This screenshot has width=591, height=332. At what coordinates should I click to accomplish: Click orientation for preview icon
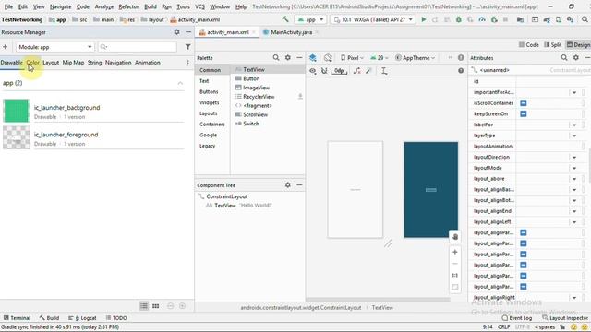(328, 57)
